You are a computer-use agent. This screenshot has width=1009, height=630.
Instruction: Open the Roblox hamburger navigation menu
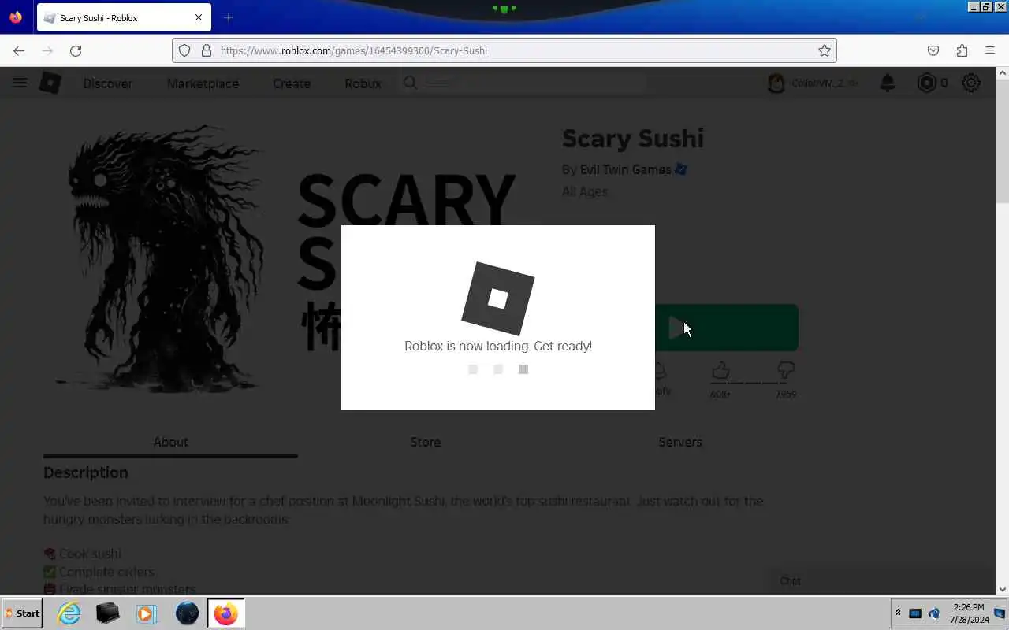20,83
